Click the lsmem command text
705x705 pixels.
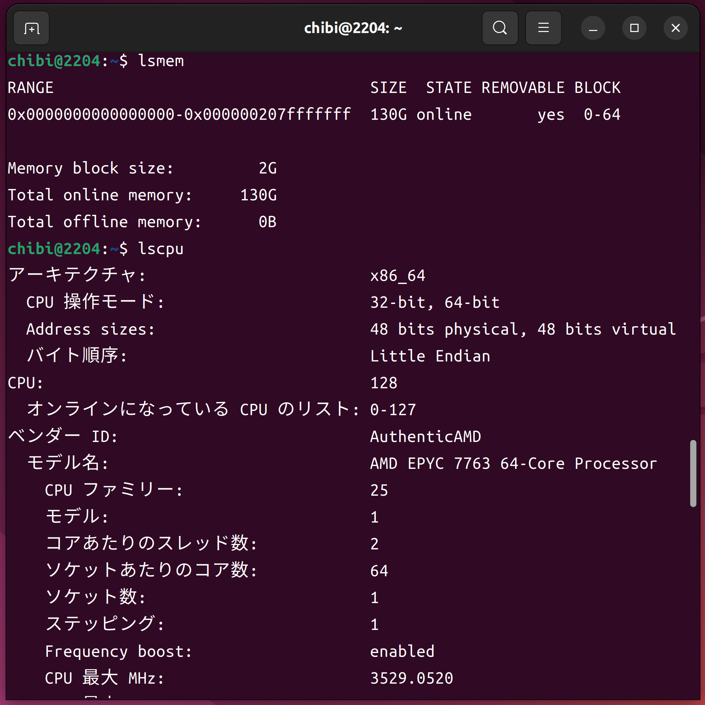click(161, 61)
